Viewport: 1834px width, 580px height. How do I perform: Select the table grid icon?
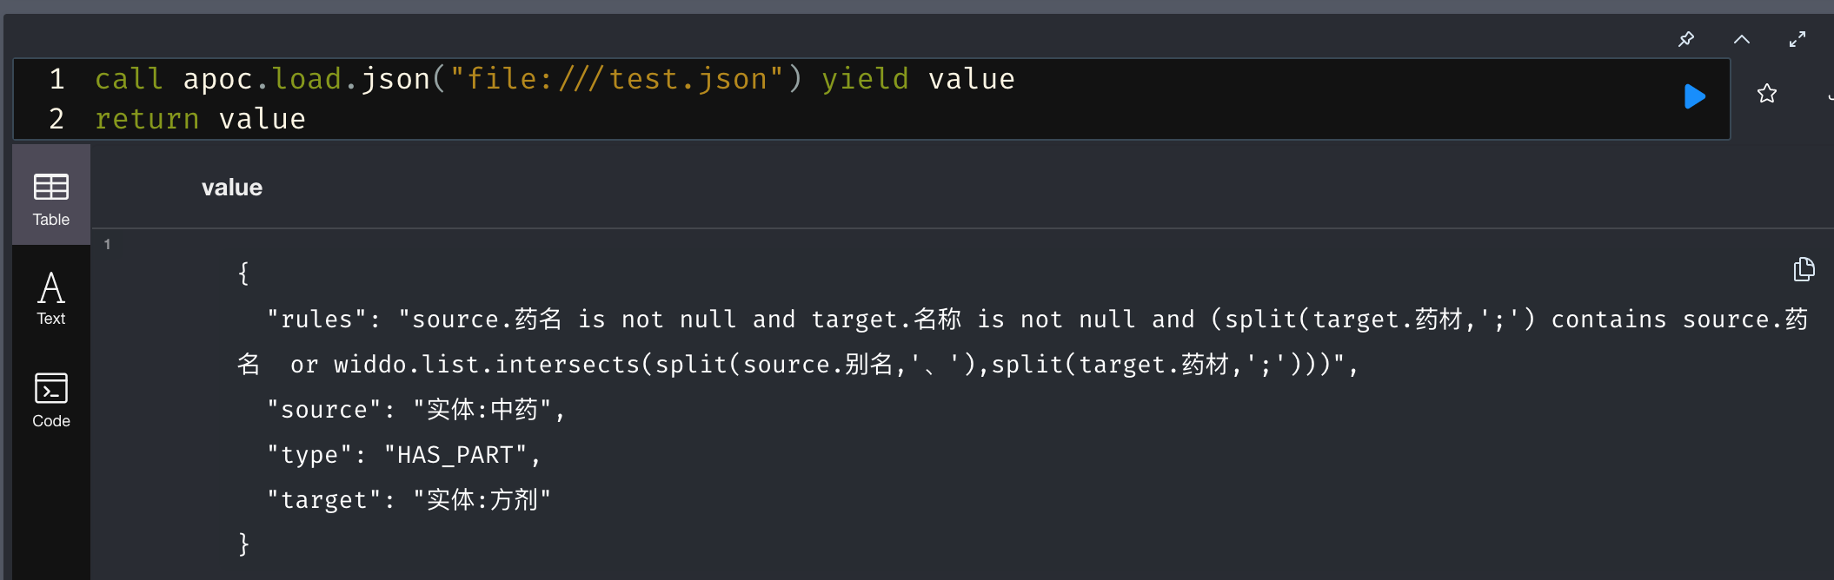click(x=51, y=187)
